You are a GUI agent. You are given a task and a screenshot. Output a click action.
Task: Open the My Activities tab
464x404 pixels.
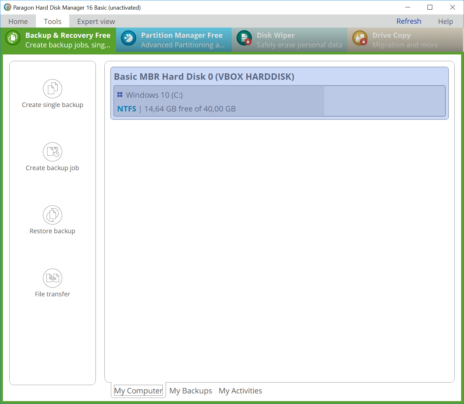coord(240,391)
